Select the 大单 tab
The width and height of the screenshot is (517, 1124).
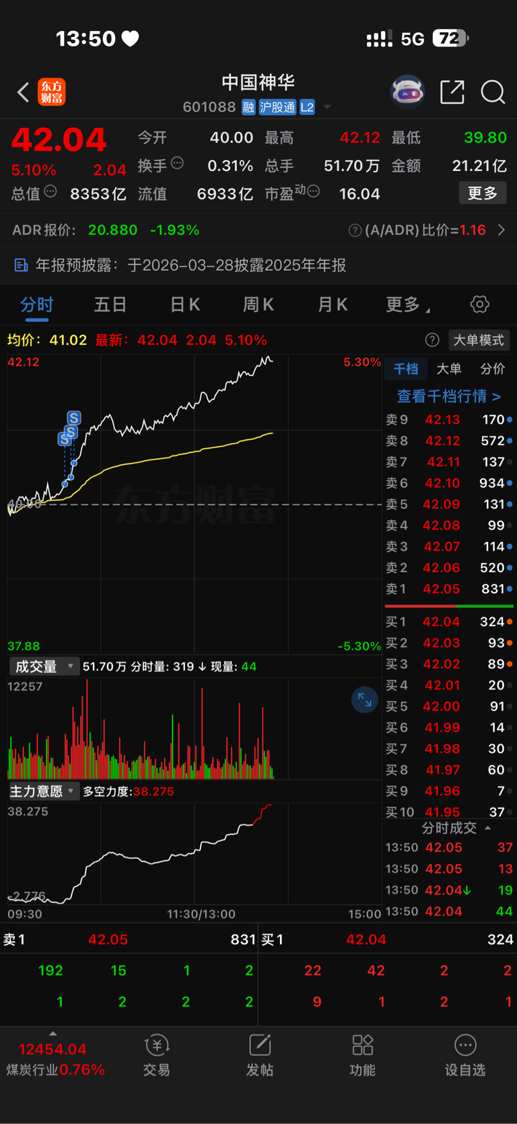click(449, 369)
